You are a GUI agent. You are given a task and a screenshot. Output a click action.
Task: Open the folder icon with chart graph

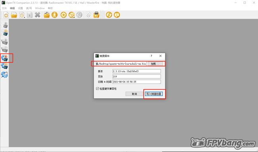click(x=47, y=15)
